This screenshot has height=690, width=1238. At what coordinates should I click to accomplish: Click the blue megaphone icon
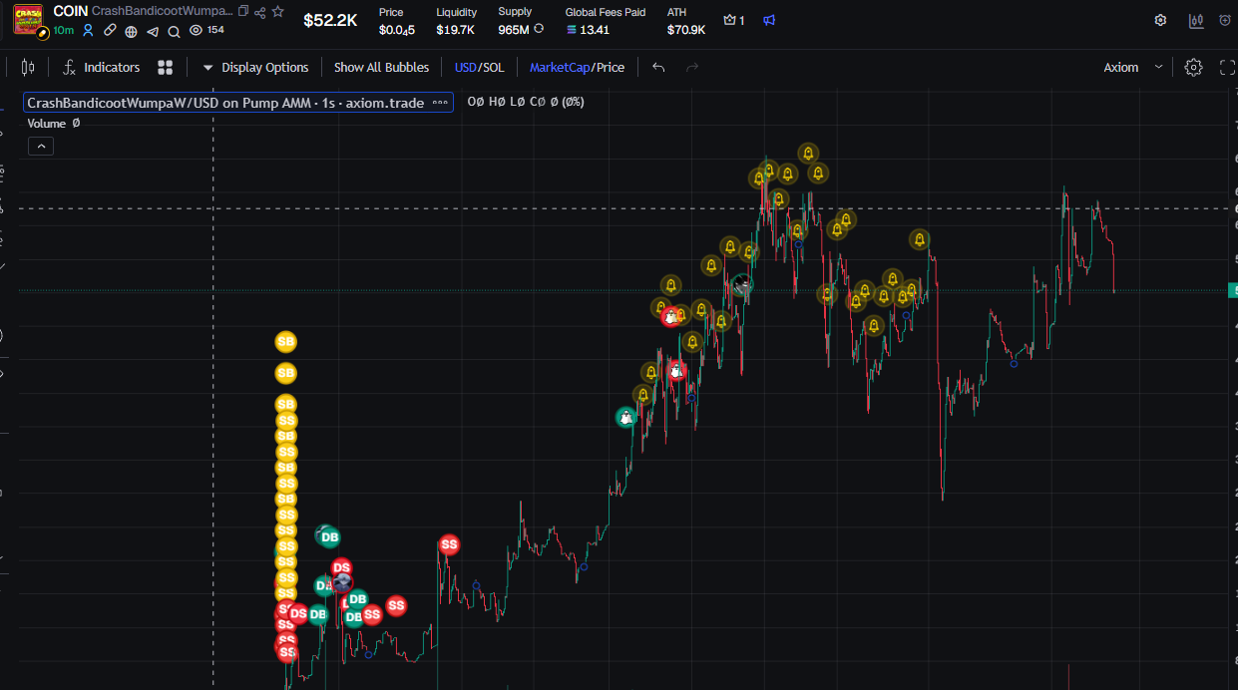pos(769,20)
